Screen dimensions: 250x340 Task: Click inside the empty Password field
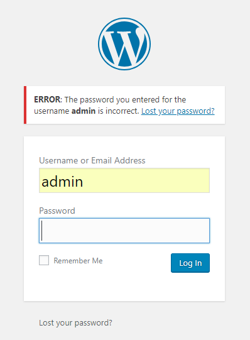(124, 231)
